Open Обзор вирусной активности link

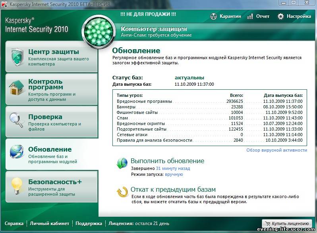coord(276,150)
